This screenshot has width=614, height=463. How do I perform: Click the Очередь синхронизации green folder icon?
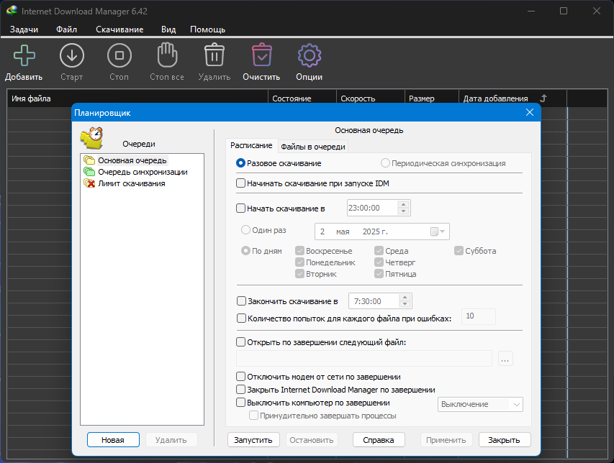coord(89,172)
